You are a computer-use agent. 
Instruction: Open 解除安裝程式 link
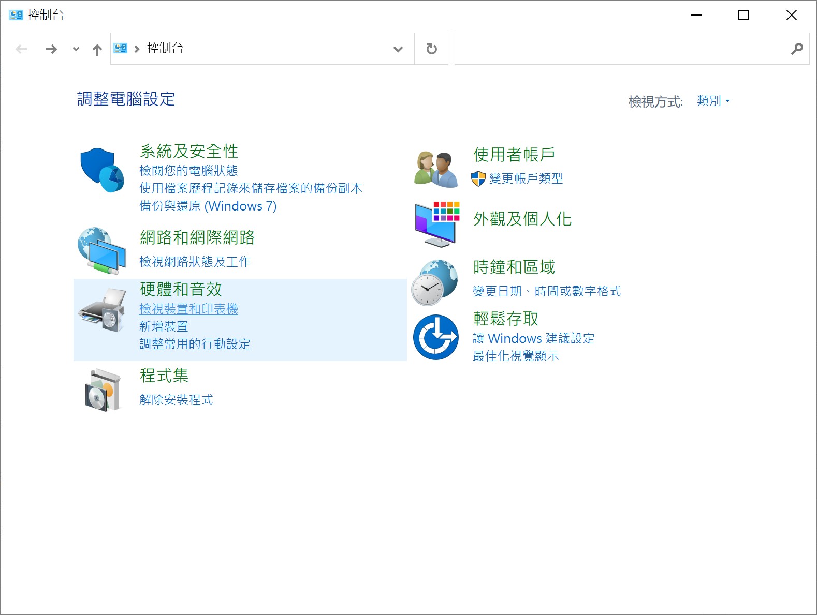176,400
